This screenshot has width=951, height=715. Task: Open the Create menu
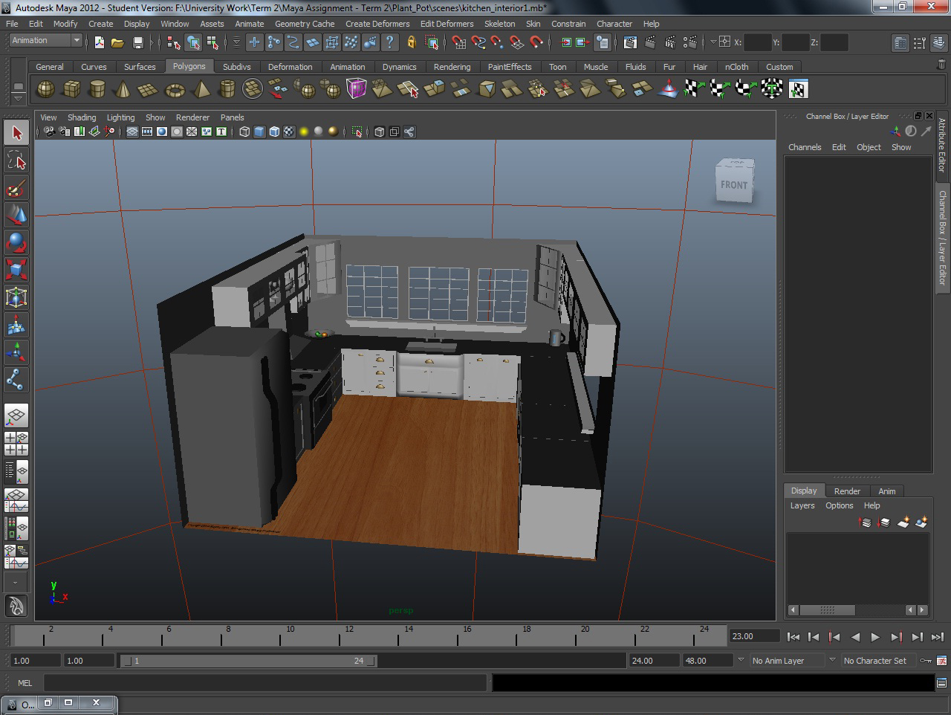[x=100, y=23]
